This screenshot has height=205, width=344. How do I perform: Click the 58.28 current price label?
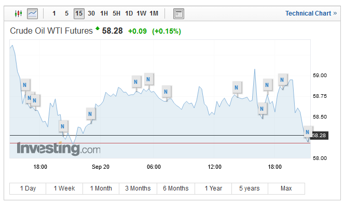click(320, 136)
